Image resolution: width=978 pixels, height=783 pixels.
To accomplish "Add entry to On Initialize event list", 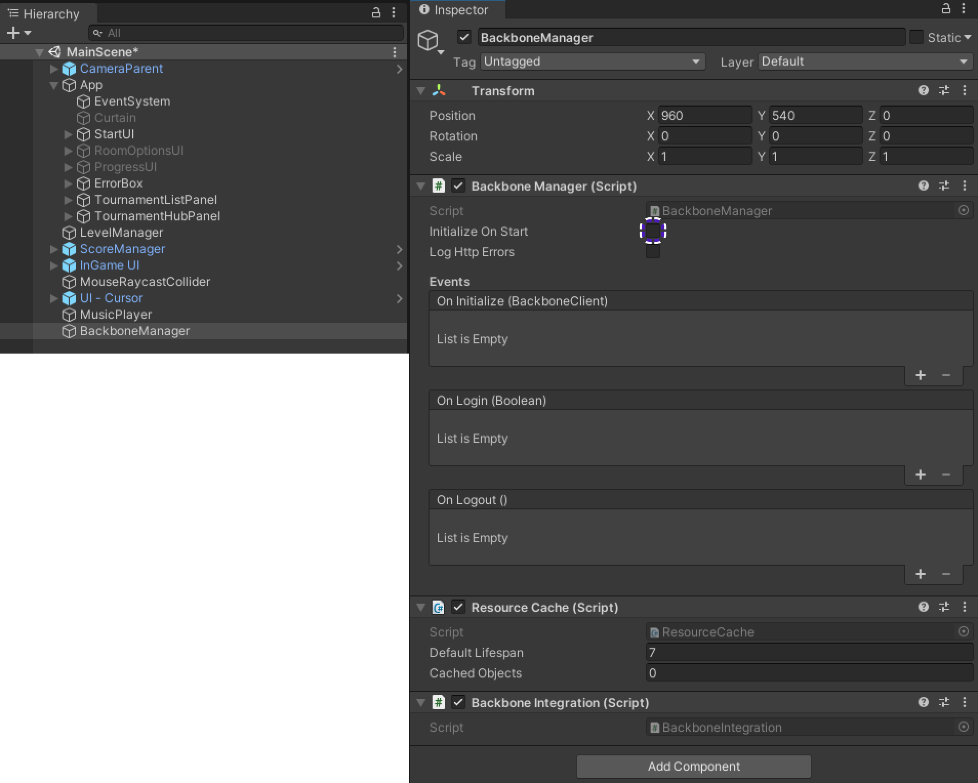I will point(920,376).
